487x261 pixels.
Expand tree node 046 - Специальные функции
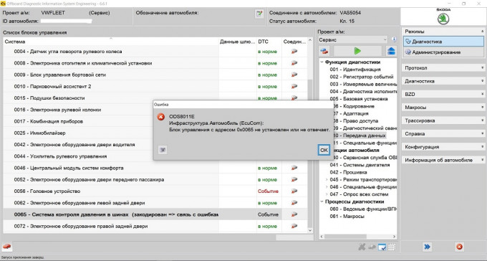327,187
